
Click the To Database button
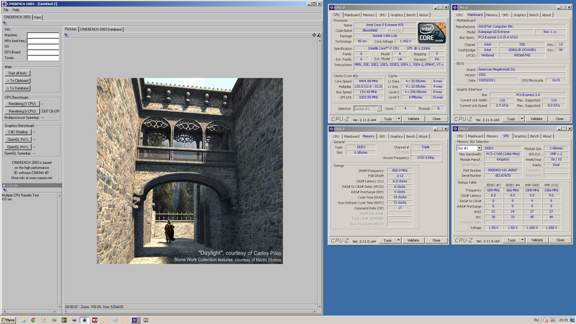pos(17,88)
